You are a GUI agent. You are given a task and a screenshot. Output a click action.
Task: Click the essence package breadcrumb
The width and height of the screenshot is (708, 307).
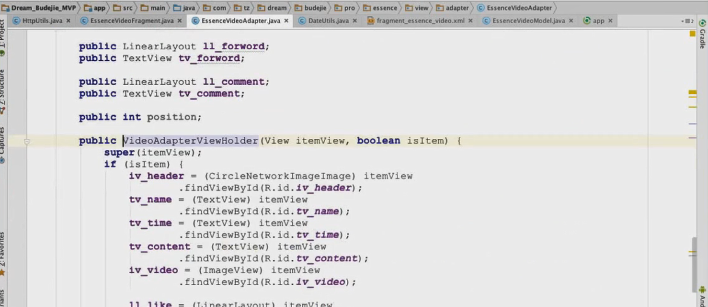[380, 8]
